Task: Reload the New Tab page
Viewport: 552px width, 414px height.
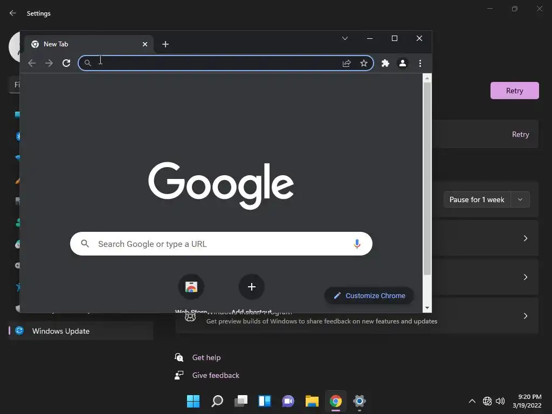Action: (x=66, y=63)
